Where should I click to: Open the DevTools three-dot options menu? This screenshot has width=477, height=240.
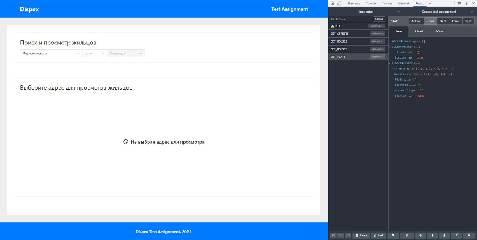pos(466,3)
